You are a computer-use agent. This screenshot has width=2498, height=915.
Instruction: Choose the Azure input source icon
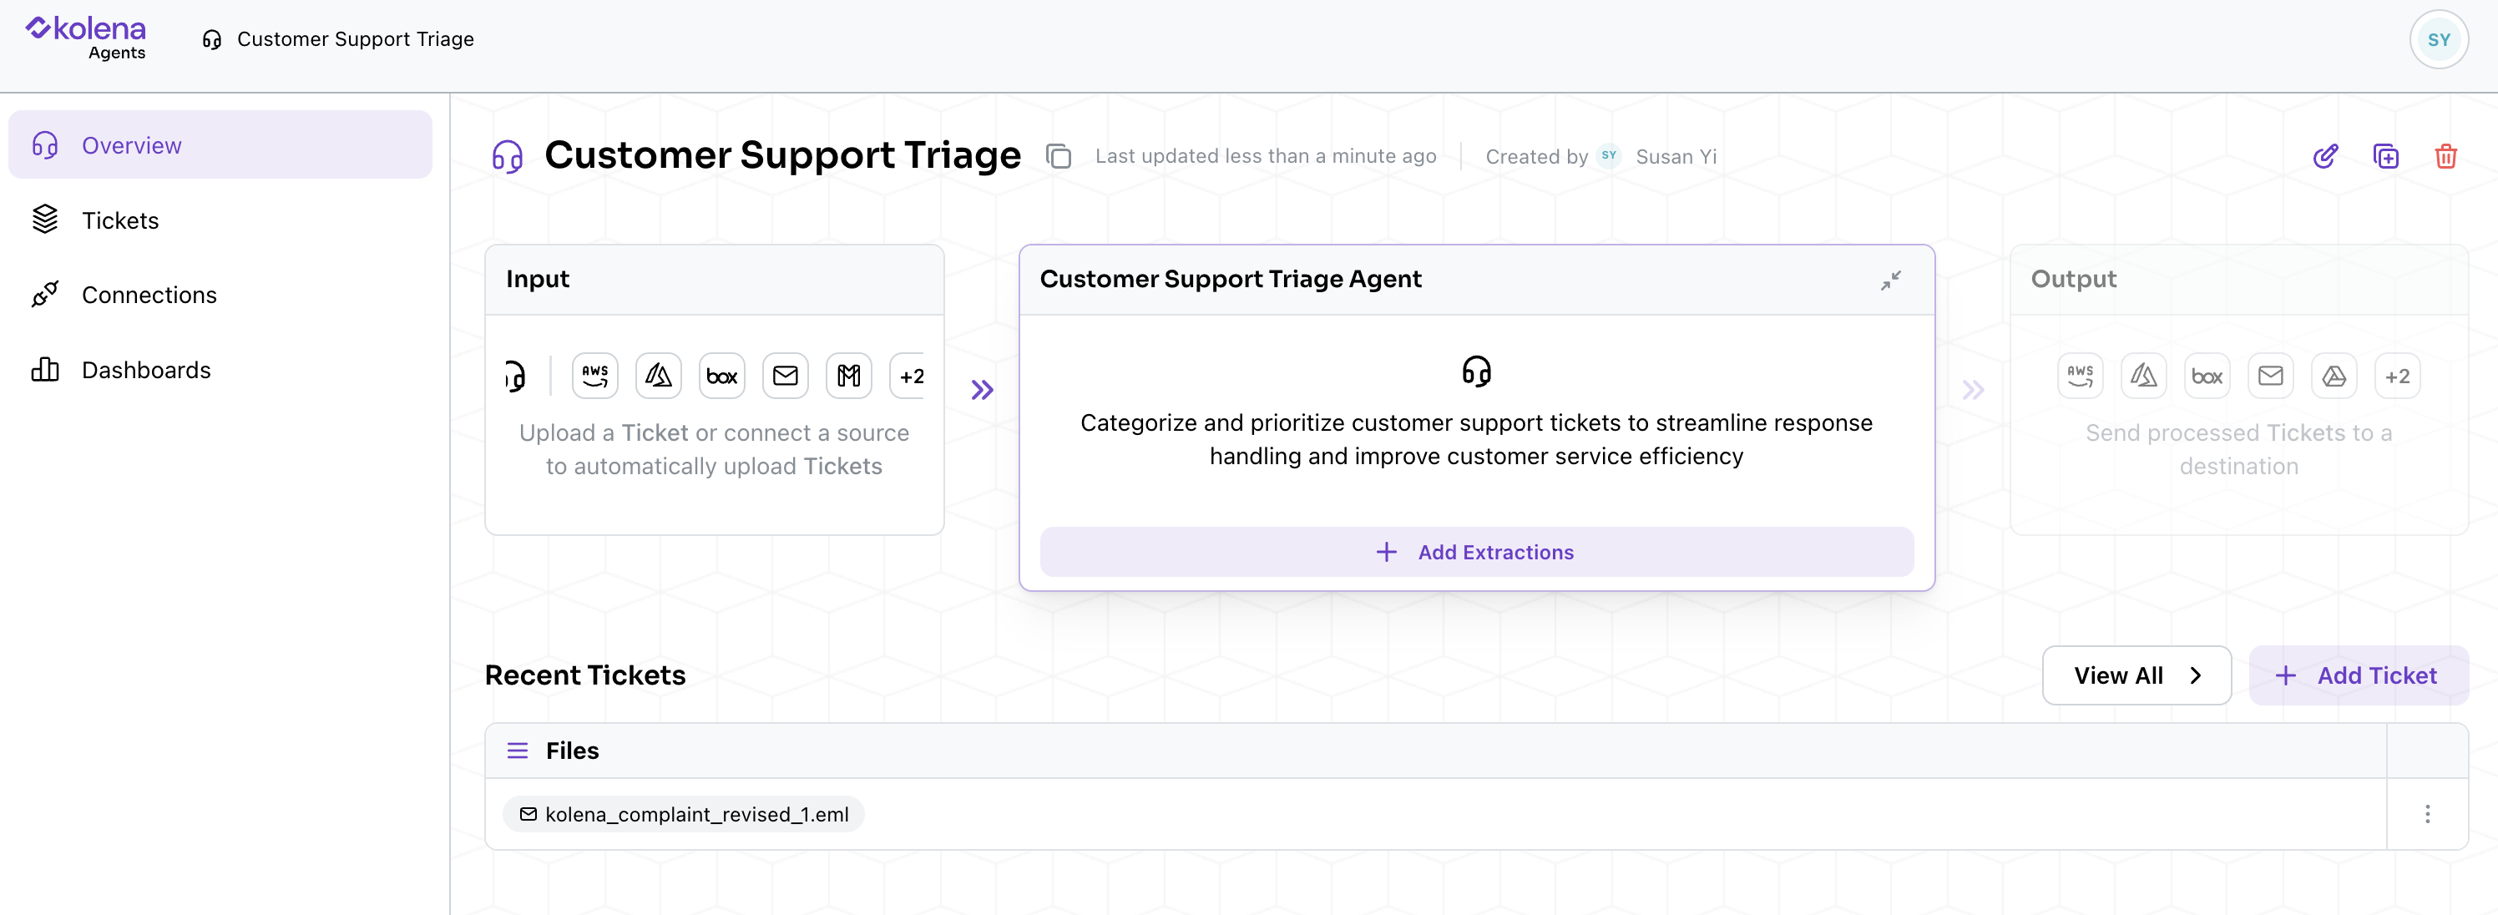pos(659,376)
